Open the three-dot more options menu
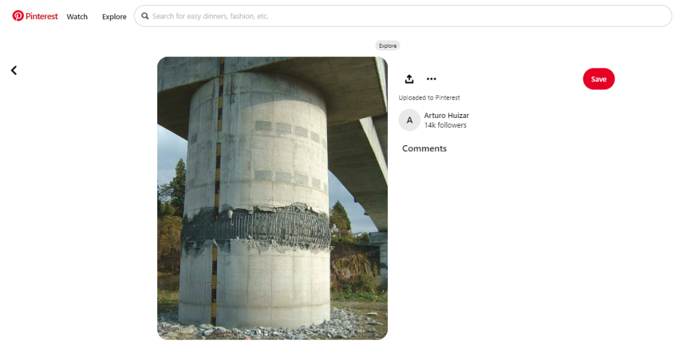Image resolution: width=679 pixels, height=354 pixels. click(x=431, y=79)
